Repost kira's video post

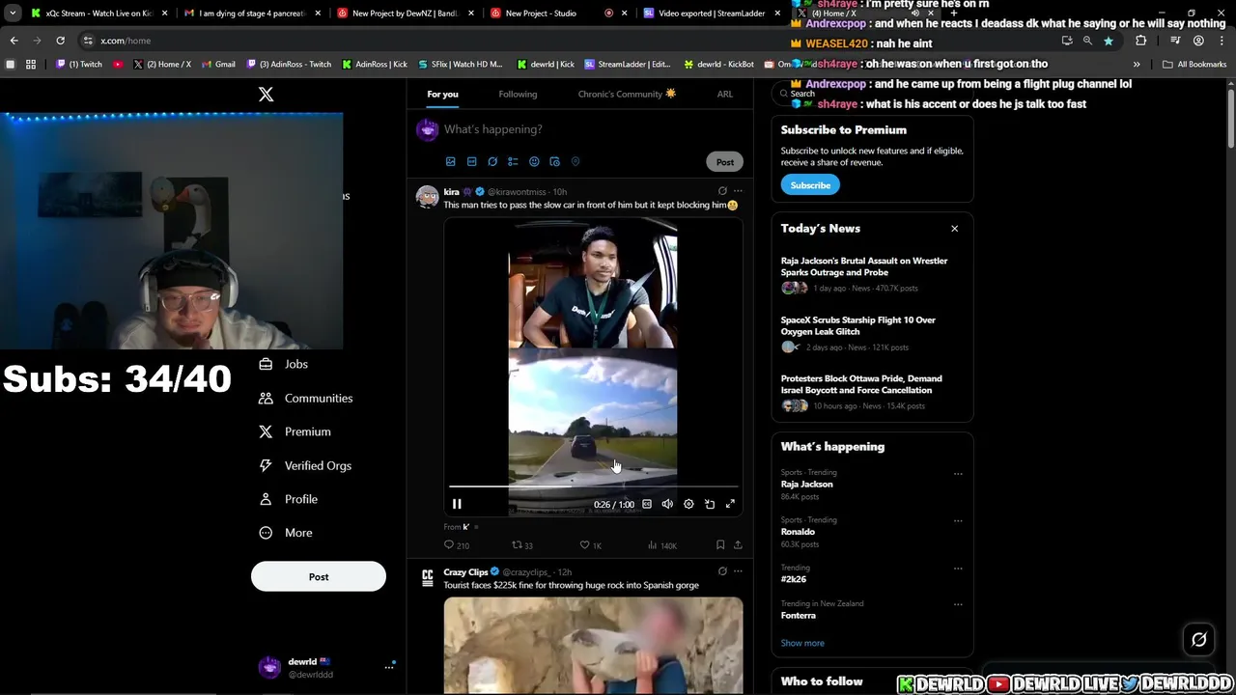(x=522, y=545)
